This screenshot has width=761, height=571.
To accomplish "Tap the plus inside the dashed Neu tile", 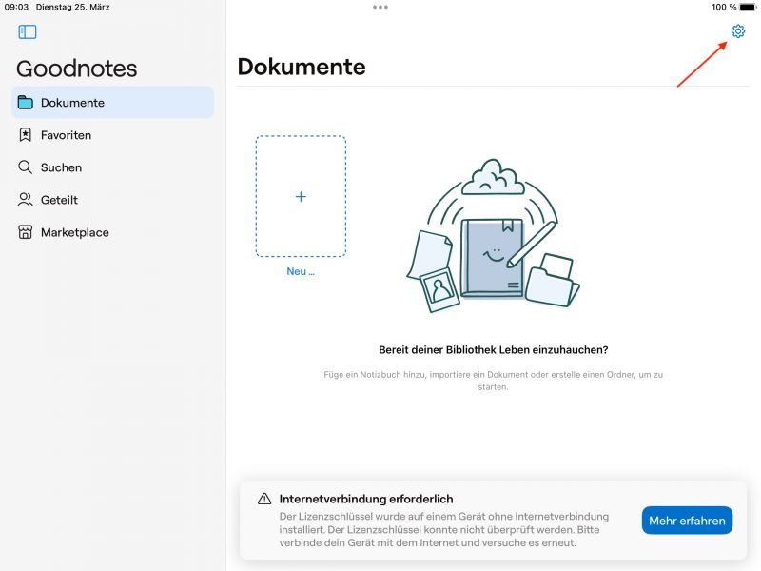I will pos(301,196).
